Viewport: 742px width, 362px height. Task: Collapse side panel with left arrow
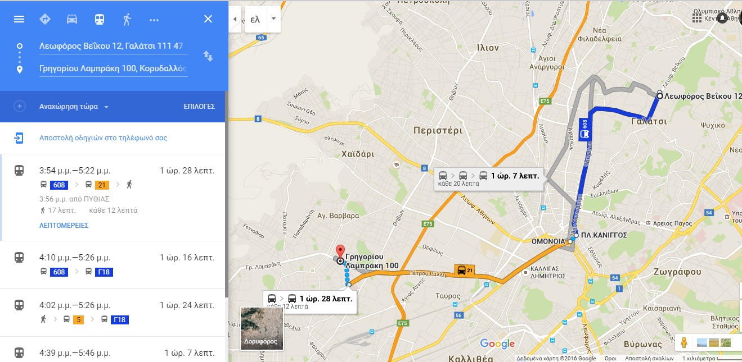point(236,19)
